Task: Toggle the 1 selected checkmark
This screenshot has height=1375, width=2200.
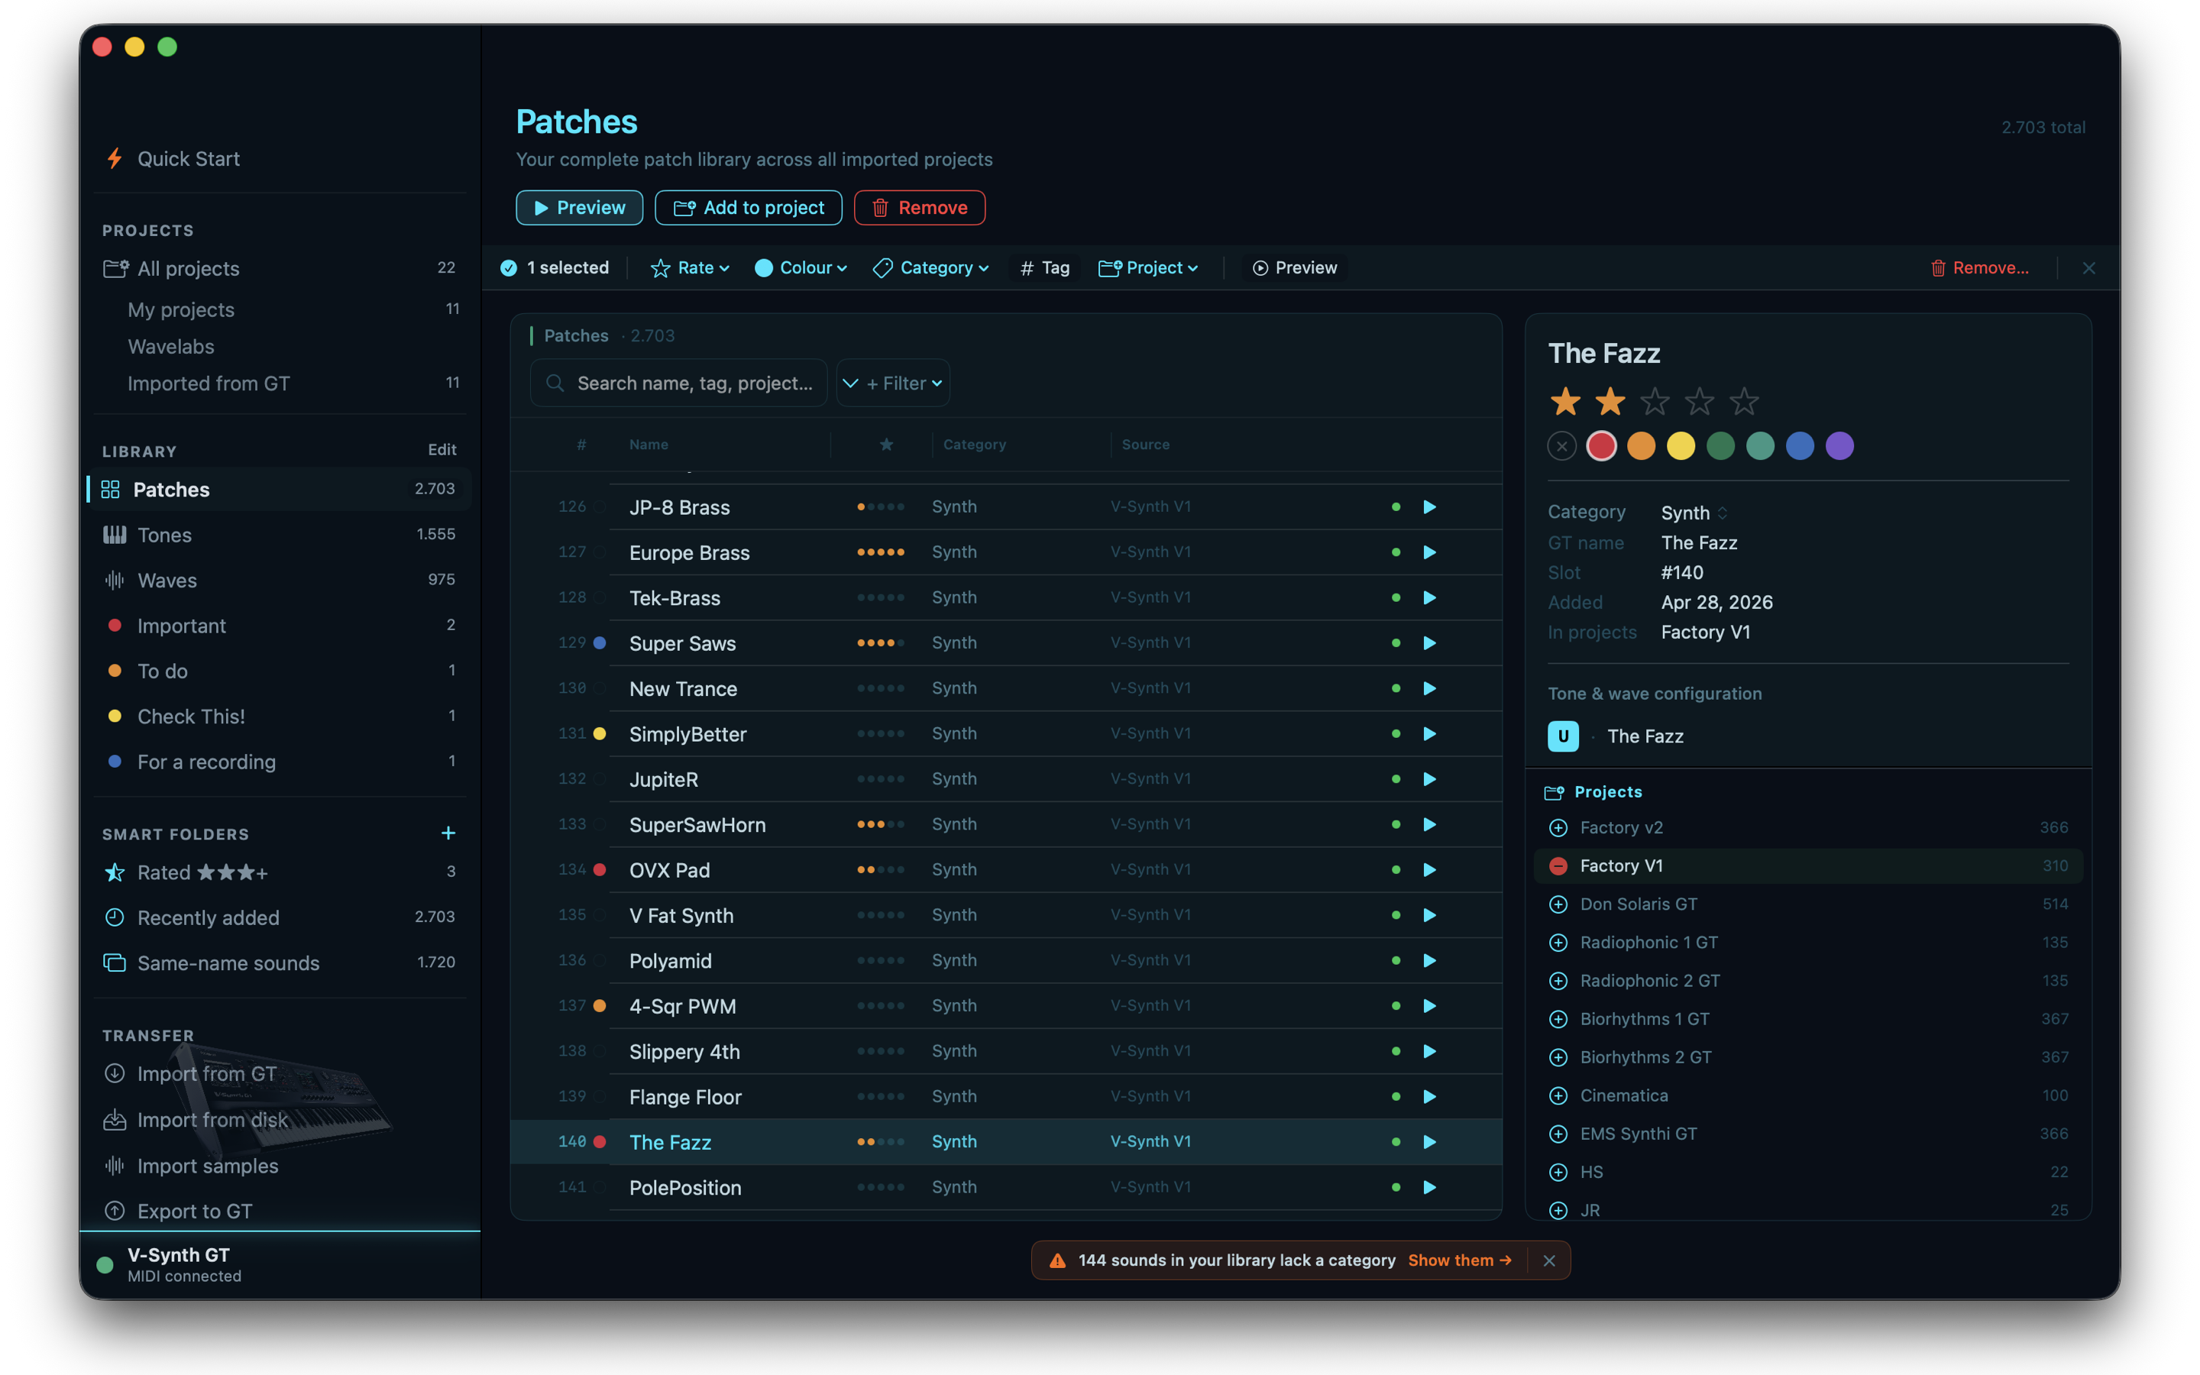Action: pos(509,267)
